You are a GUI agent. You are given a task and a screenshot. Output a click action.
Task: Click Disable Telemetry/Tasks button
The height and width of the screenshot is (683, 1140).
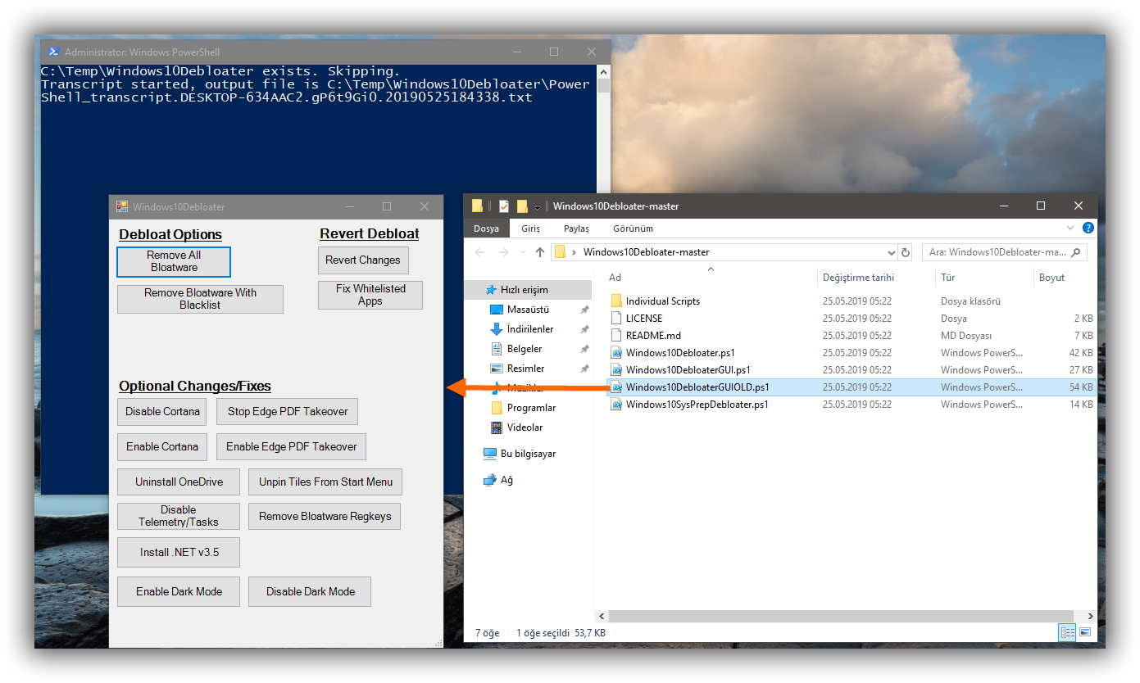point(179,516)
